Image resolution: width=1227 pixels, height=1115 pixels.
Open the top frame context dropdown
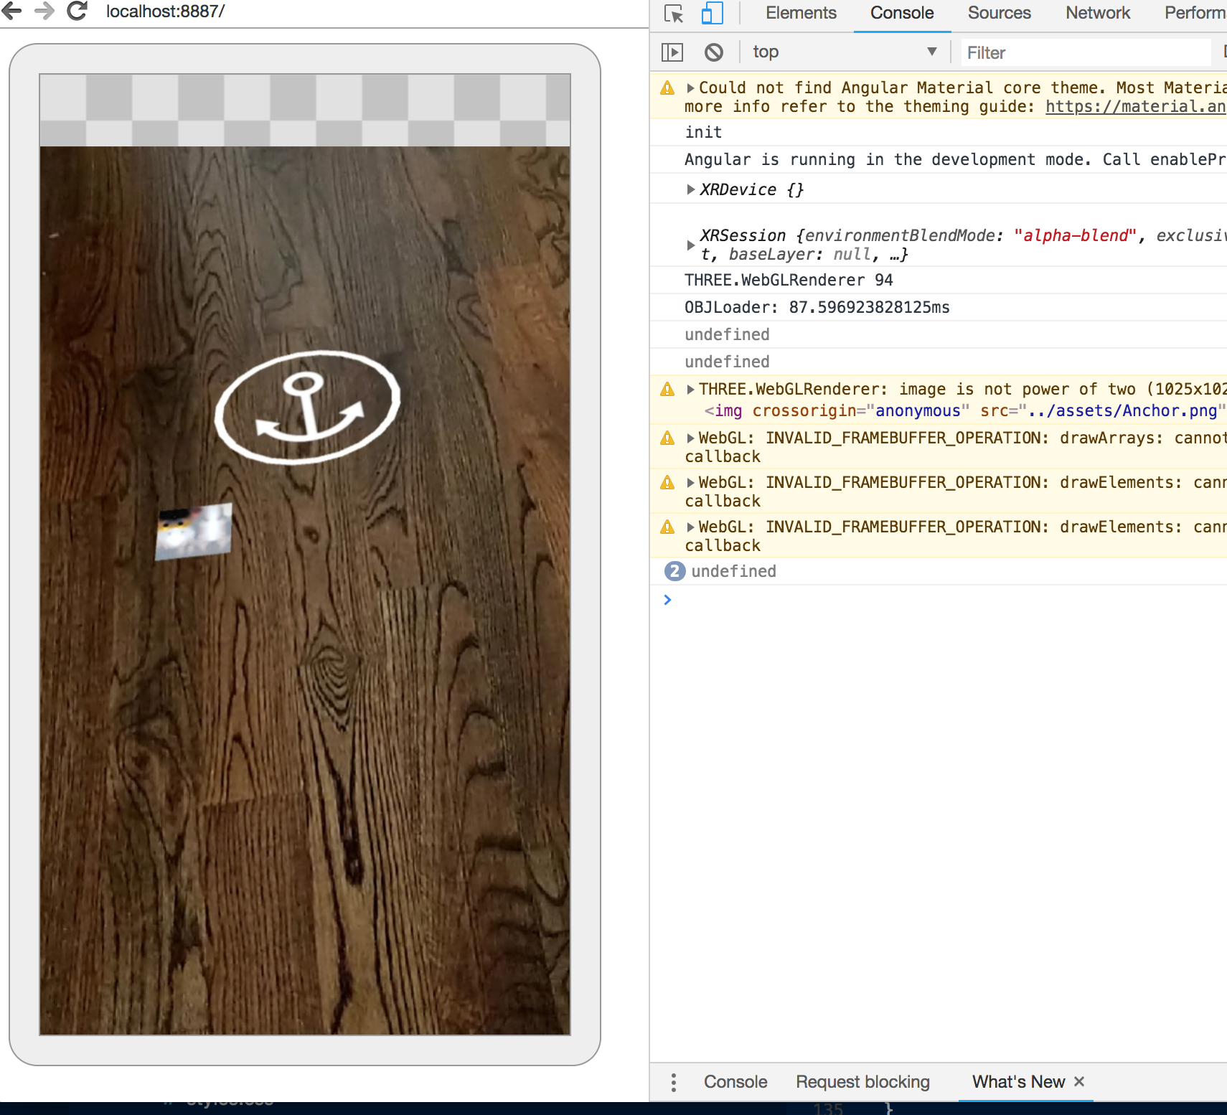pyautogui.click(x=845, y=52)
